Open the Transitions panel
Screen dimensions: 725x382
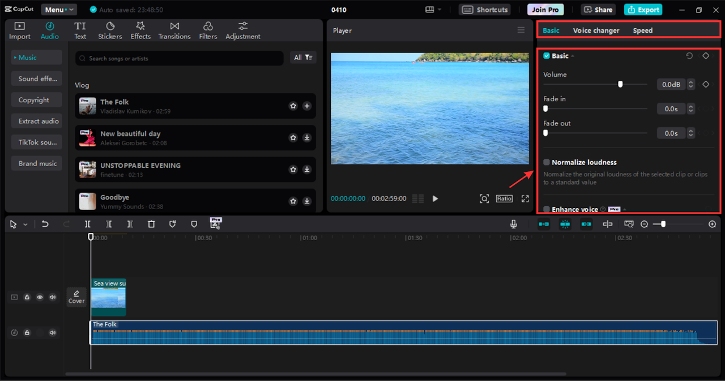(x=174, y=31)
